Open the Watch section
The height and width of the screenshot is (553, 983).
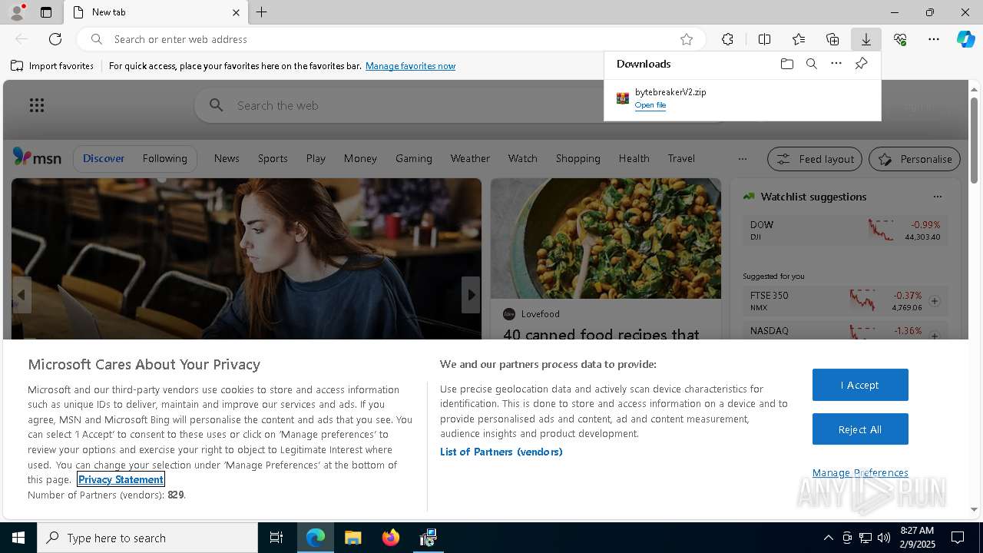(x=522, y=158)
